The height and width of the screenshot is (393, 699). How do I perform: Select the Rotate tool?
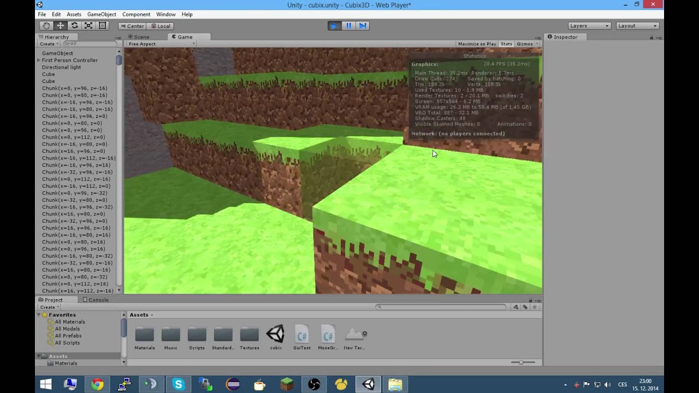coord(74,26)
